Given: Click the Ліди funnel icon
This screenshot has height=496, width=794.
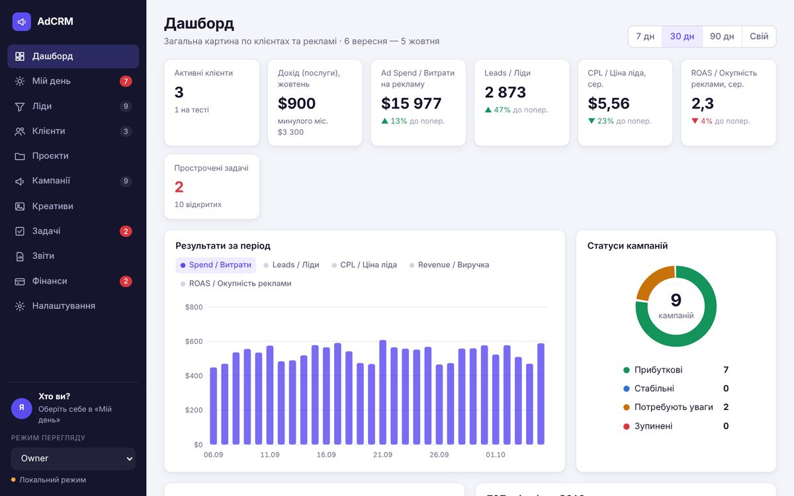Looking at the screenshot, I should point(20,106).
